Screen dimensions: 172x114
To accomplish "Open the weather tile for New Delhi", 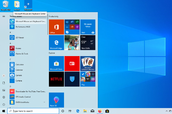I will pyautogui.click(x=88, y=42).
